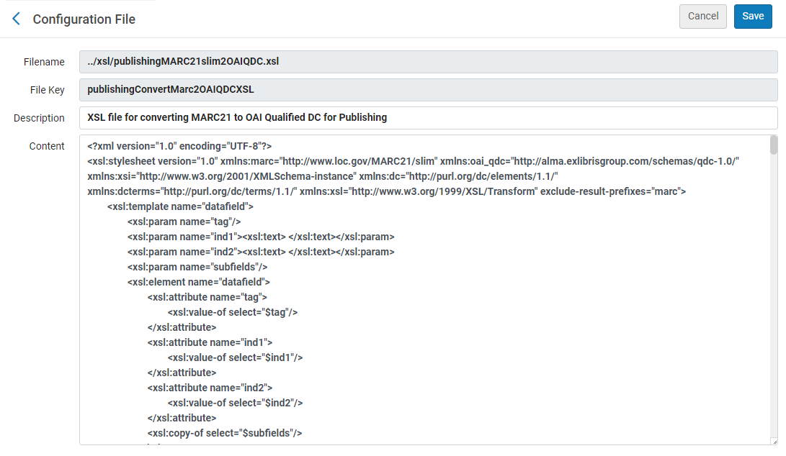The height and width of the screenshot is (456, 786).
Task: Click the File Key label
Action: point(47,90)
